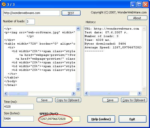
Task: Focus the Number of loads field
Action: coord(30,21)
